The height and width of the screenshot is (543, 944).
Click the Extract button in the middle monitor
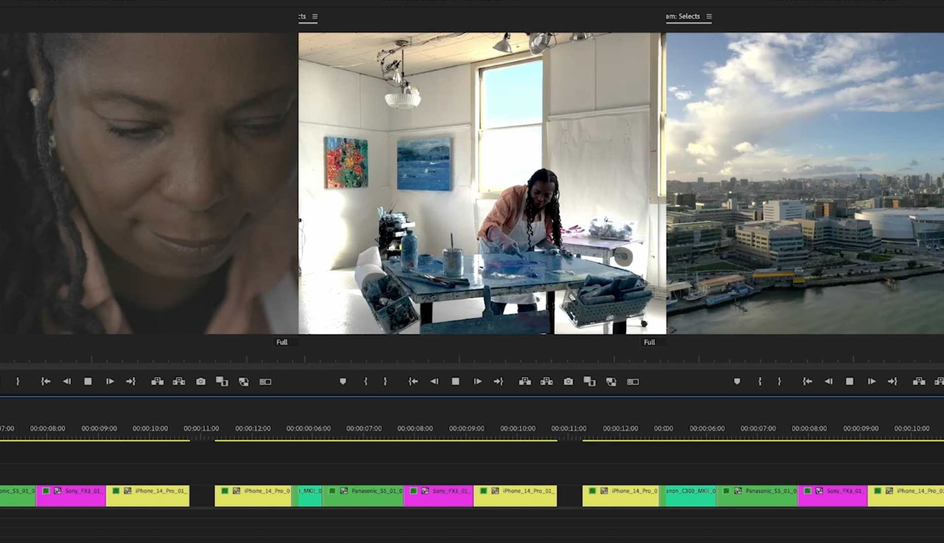(x=546, y=382)
